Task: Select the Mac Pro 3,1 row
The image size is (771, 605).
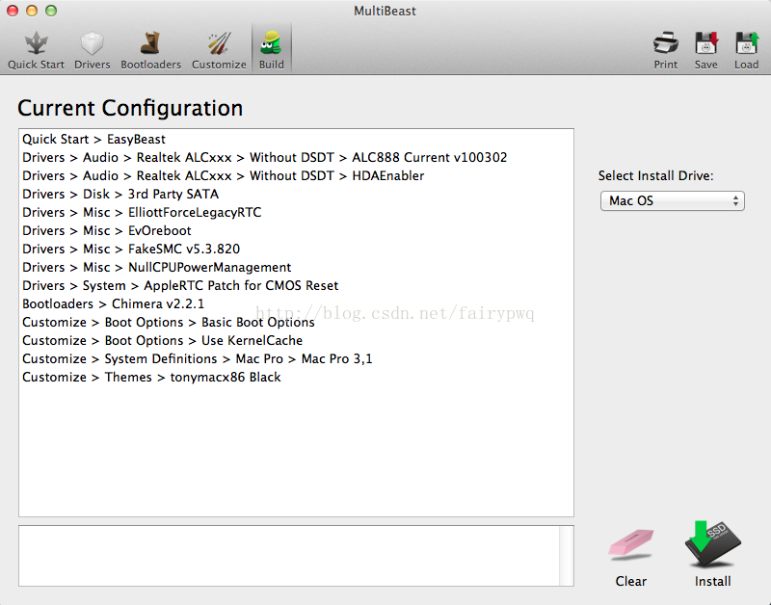Action: (x=296, y=358)
